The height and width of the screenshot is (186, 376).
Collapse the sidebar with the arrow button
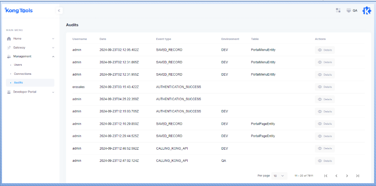tap(59, 11)
